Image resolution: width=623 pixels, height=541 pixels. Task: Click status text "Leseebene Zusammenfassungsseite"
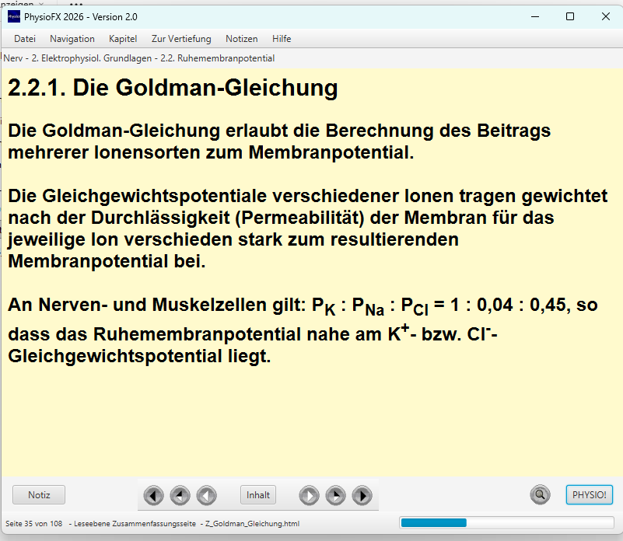135,524
